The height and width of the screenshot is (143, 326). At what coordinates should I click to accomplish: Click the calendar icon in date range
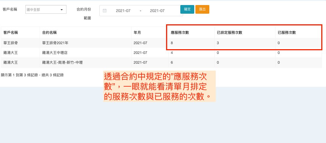tap(105, 11)
